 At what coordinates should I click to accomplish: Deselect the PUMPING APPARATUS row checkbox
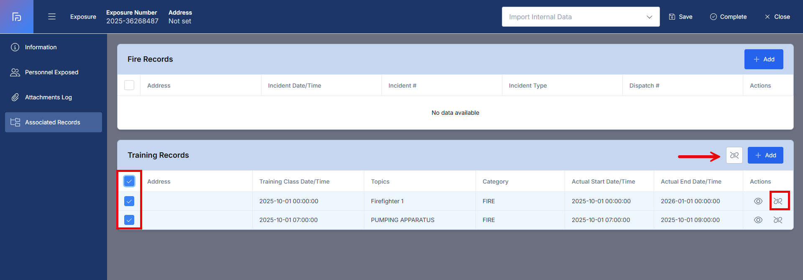pos(129,220)
